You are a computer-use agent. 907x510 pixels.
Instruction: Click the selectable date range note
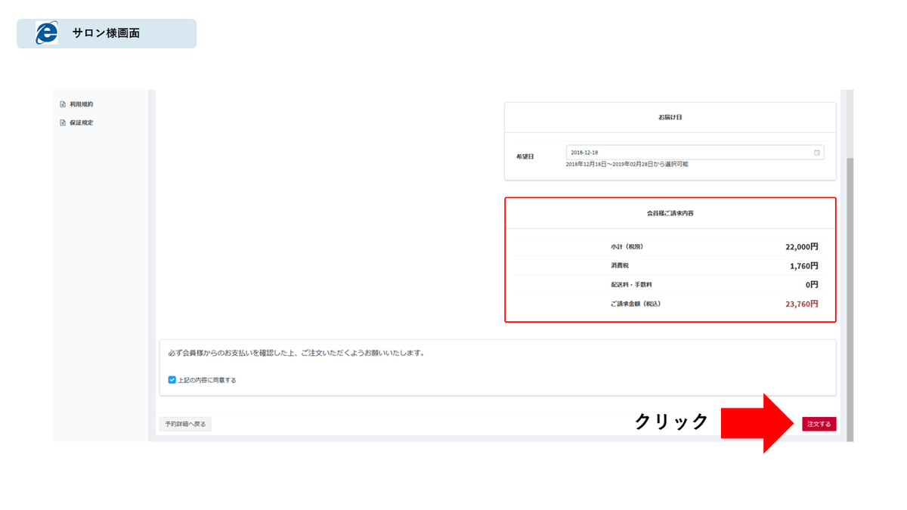[627, 164]
